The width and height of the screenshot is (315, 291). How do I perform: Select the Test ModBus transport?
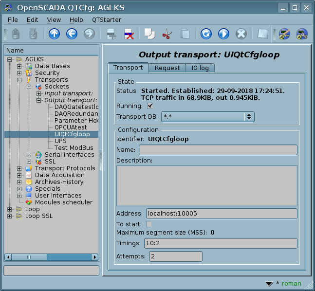[74, 148]
